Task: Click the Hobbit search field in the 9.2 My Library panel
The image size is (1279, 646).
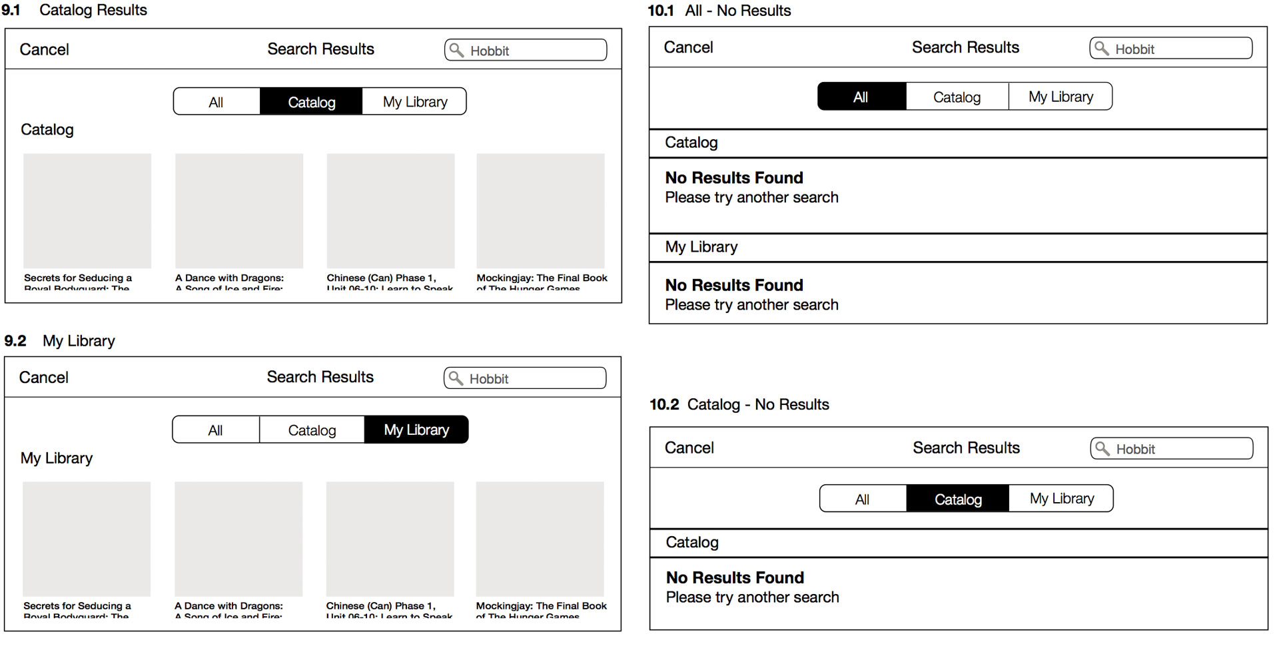Action: coord(525,378)
